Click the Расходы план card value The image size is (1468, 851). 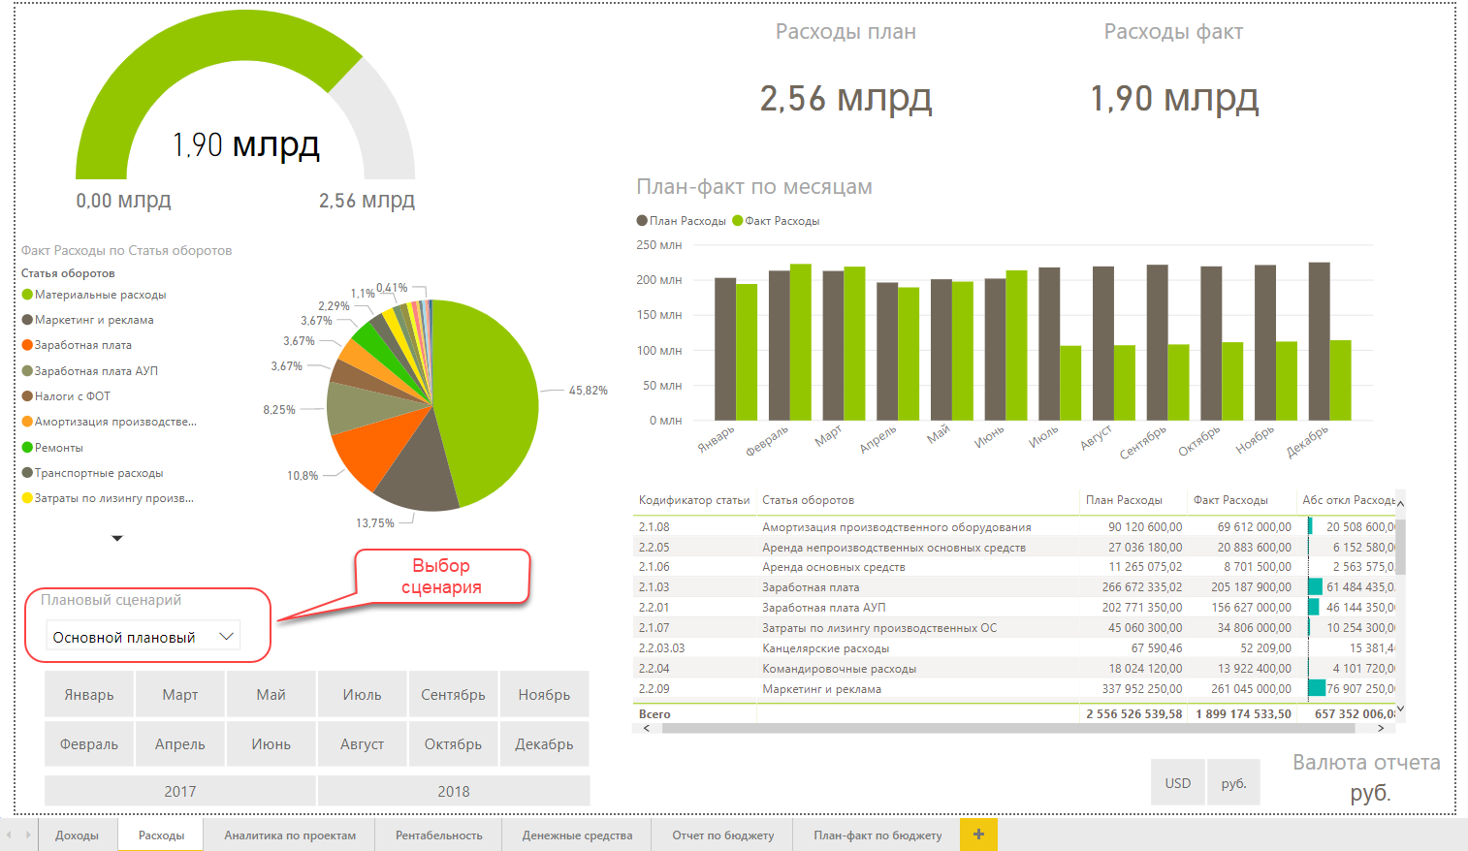tap(846, 99)
